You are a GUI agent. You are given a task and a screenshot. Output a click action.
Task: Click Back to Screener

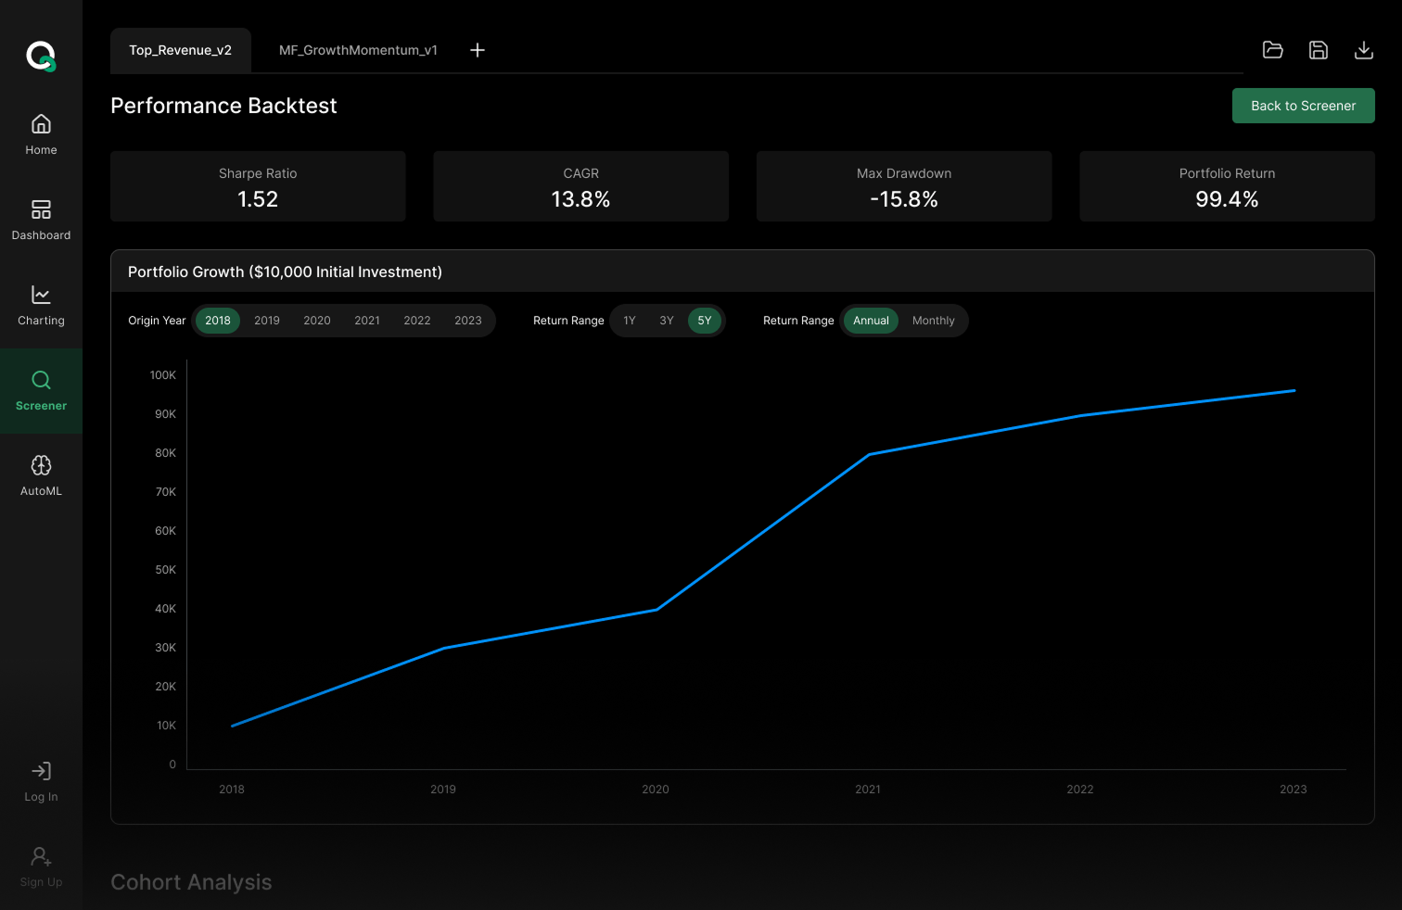click(x=1303, y=106)
